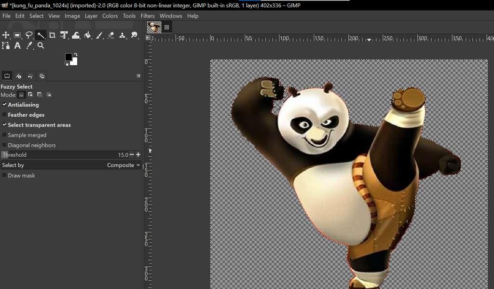The image size is (494, 289).
Task: Select the Paintbrush tool
Action: (x=99, y=35)
